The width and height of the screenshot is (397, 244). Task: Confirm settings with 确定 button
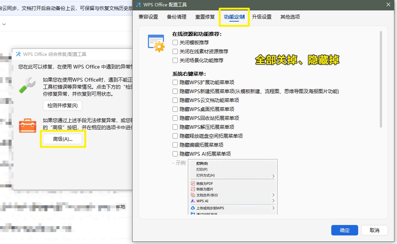pyautogui.click(x=345, y=230)
